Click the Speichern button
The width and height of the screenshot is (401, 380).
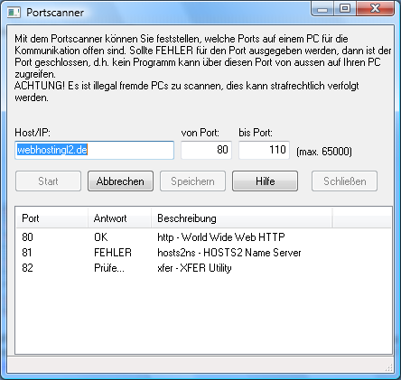click(192, 181)
